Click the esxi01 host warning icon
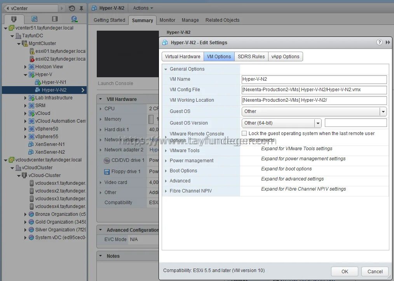The width and height of the screenshot is (394, 281). pyautogui.click(x=32, y=51)
